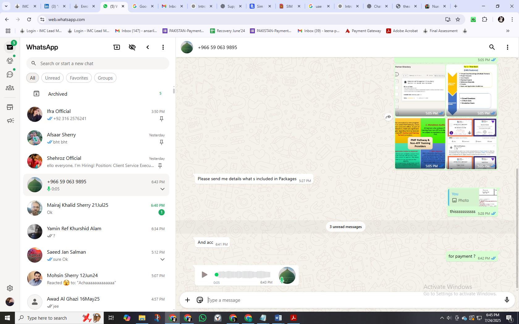Open the Adobe Acrobat bookmark
The width and height of the screenshot is (519, 324).
[x=402, y=31]
